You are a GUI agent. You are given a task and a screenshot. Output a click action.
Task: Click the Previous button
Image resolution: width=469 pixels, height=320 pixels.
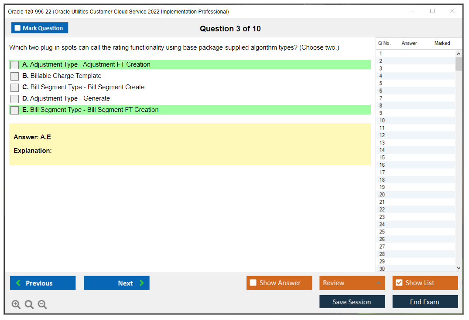[x=42, y=283]
